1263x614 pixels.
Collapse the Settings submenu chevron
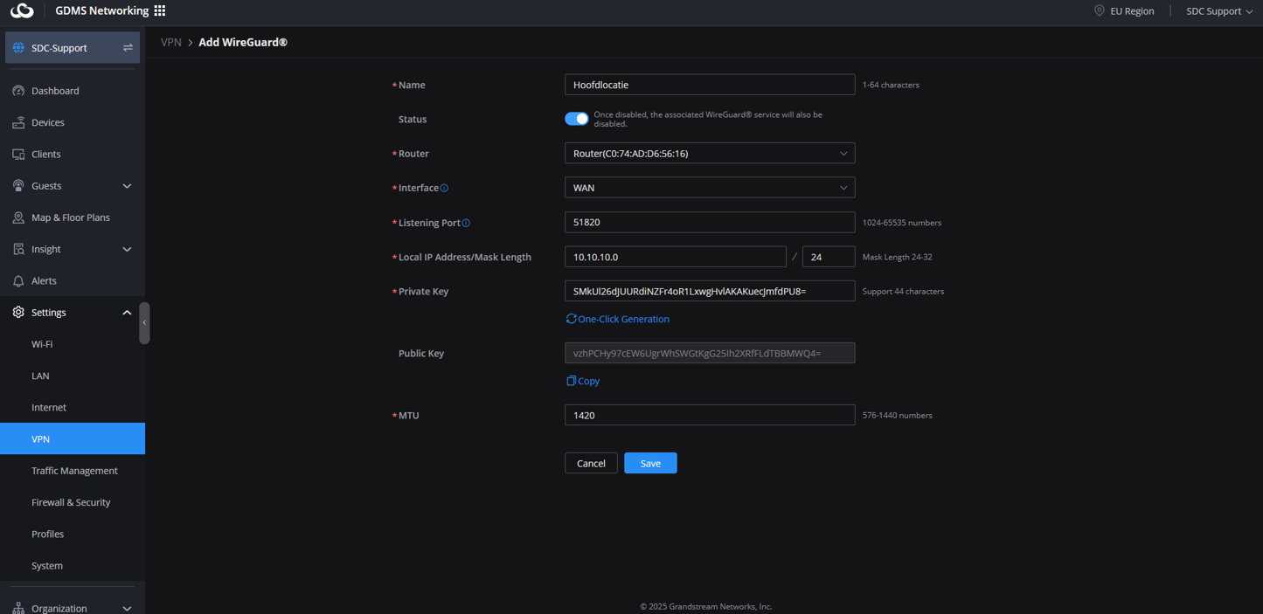(127, 313)
